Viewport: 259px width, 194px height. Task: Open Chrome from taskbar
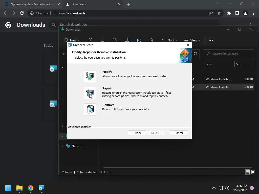(x=30, y=188)
